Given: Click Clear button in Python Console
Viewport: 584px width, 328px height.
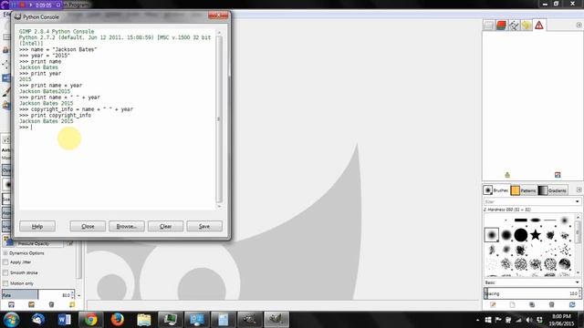Looking at the screenshot, I should pos(165,226).
